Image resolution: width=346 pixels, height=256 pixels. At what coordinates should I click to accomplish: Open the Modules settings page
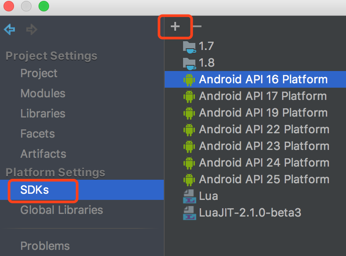(42, 93)
